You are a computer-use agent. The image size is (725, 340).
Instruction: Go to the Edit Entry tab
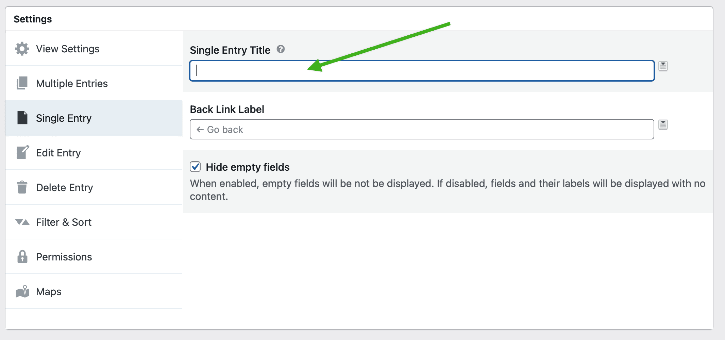(58, 153)
